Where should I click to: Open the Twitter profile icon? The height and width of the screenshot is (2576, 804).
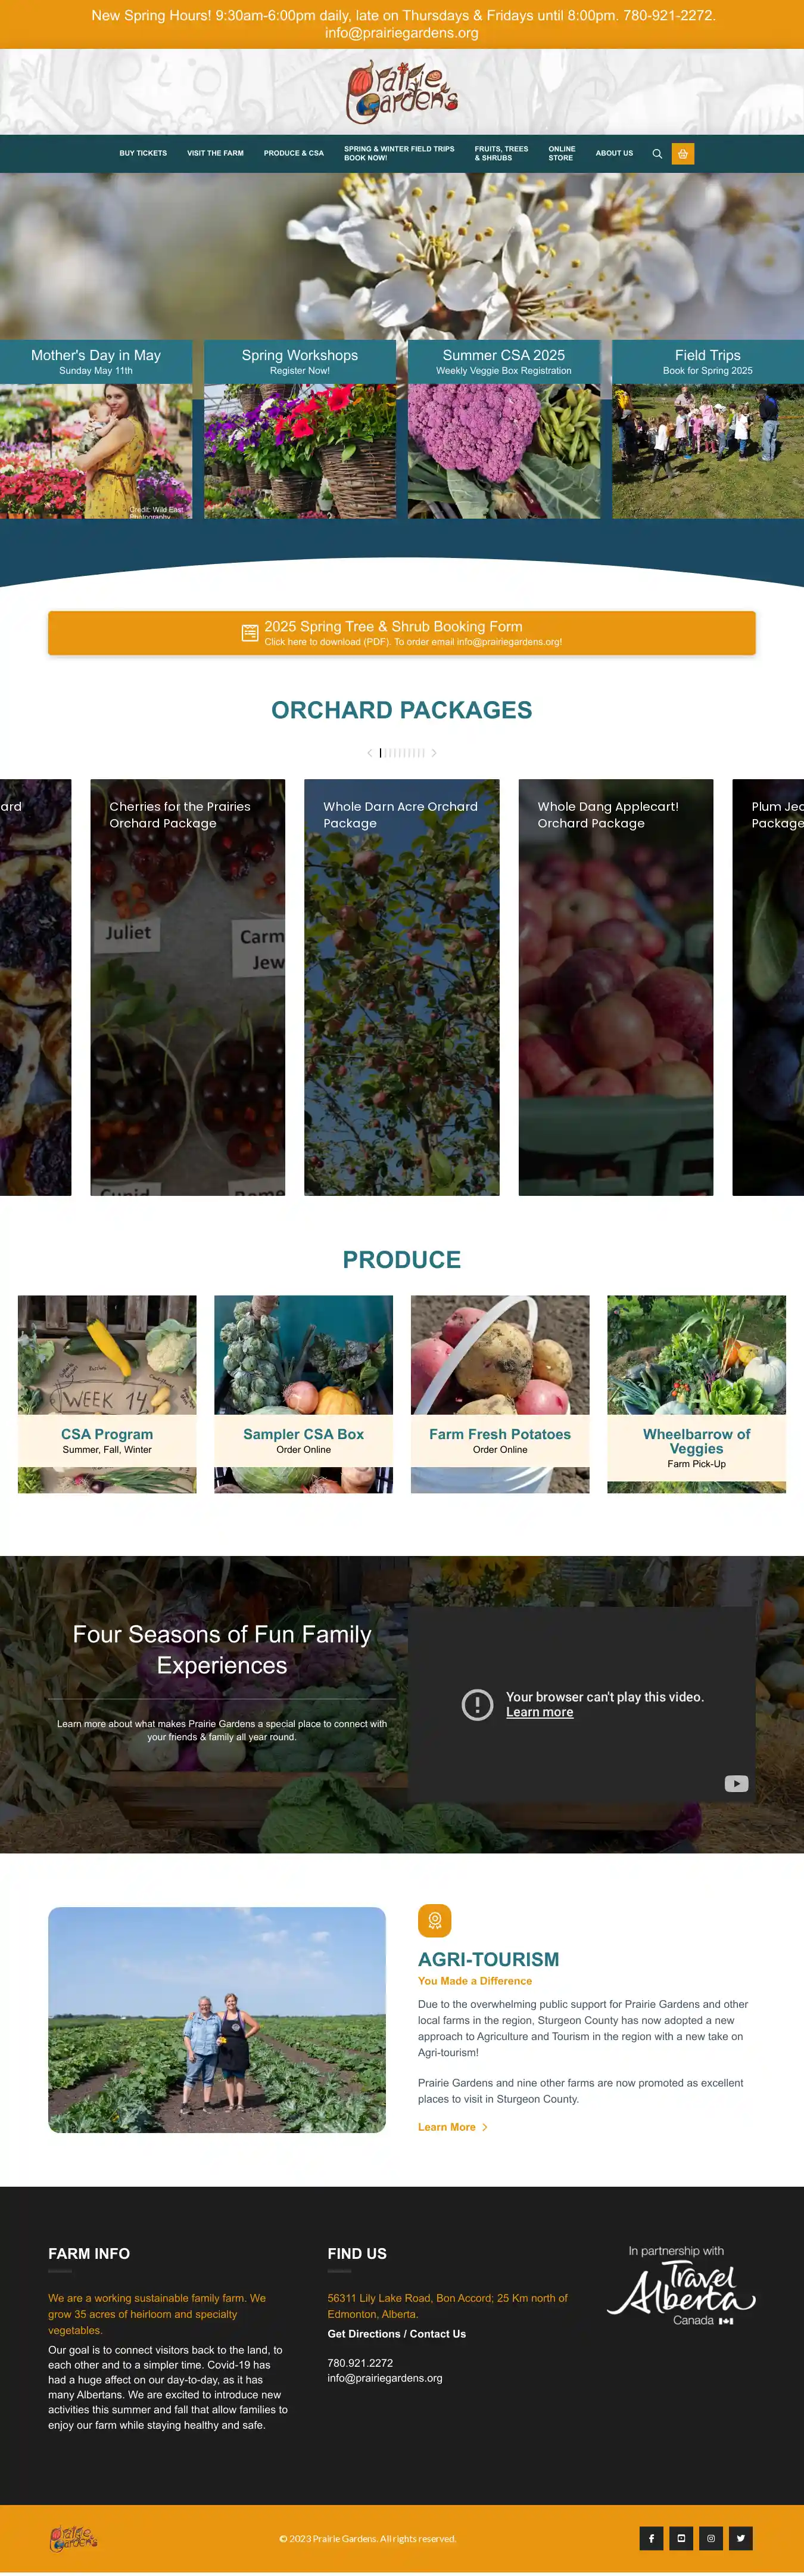(x=741, y=2538)
